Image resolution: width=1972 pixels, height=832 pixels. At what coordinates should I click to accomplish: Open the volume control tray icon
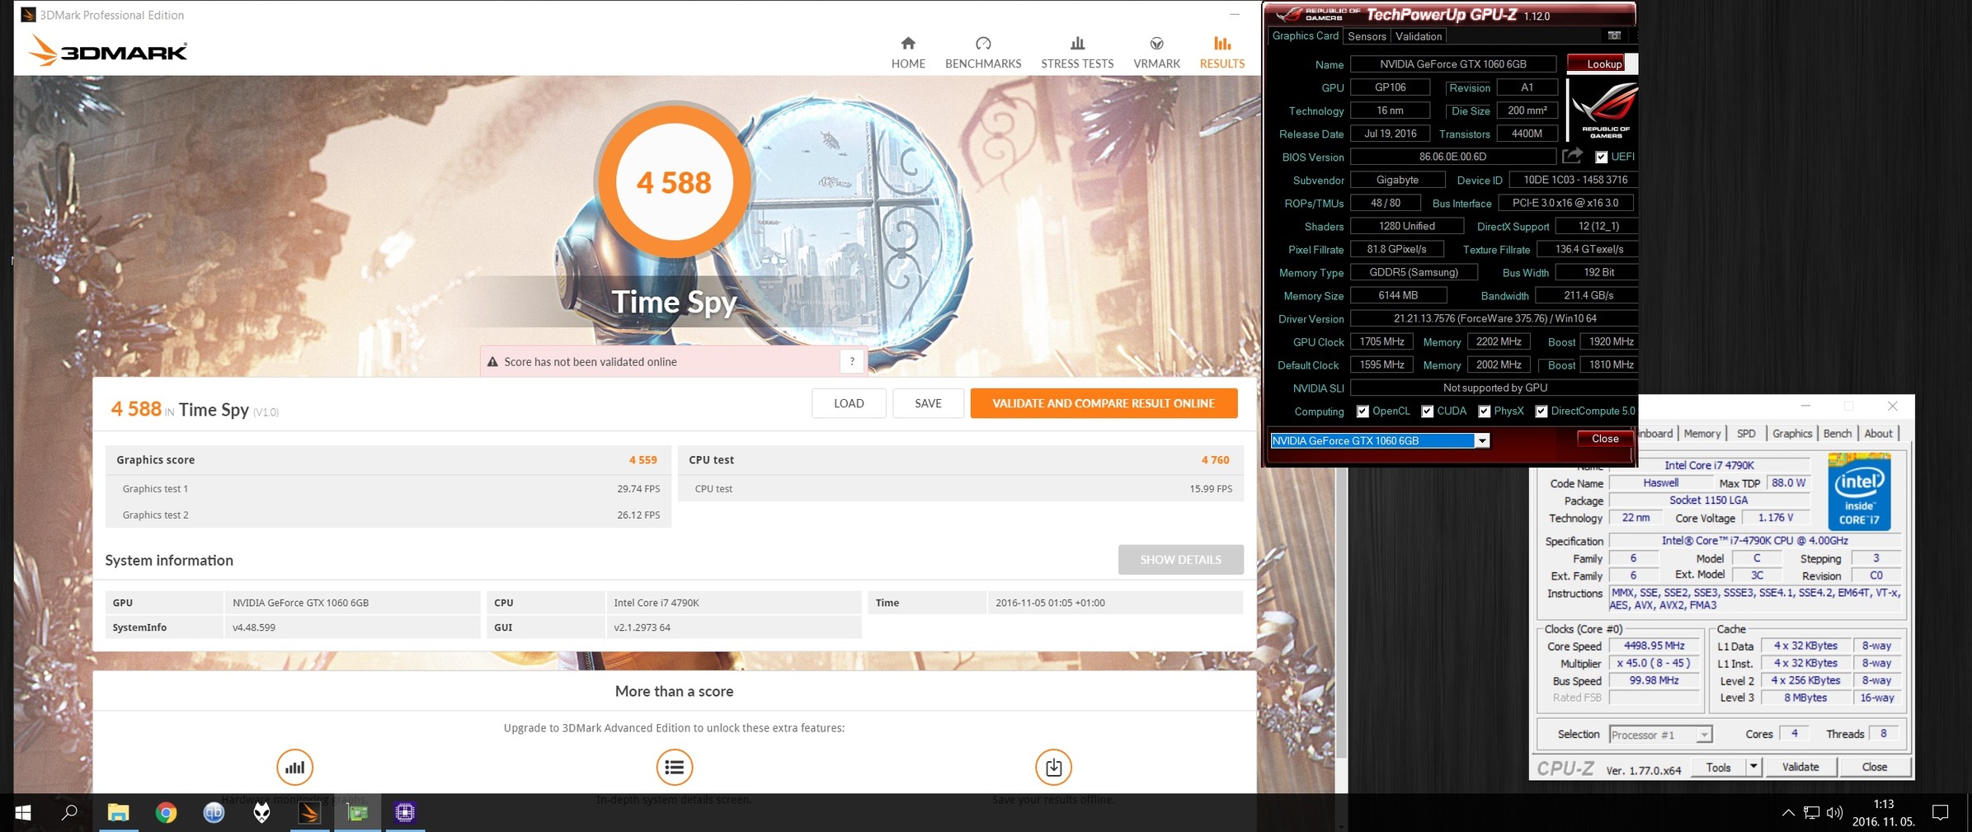[x=1834, y=813]
